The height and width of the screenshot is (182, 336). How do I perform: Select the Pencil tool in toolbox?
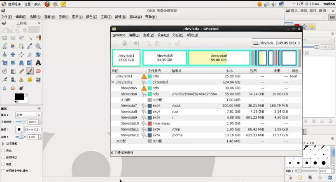21,71
